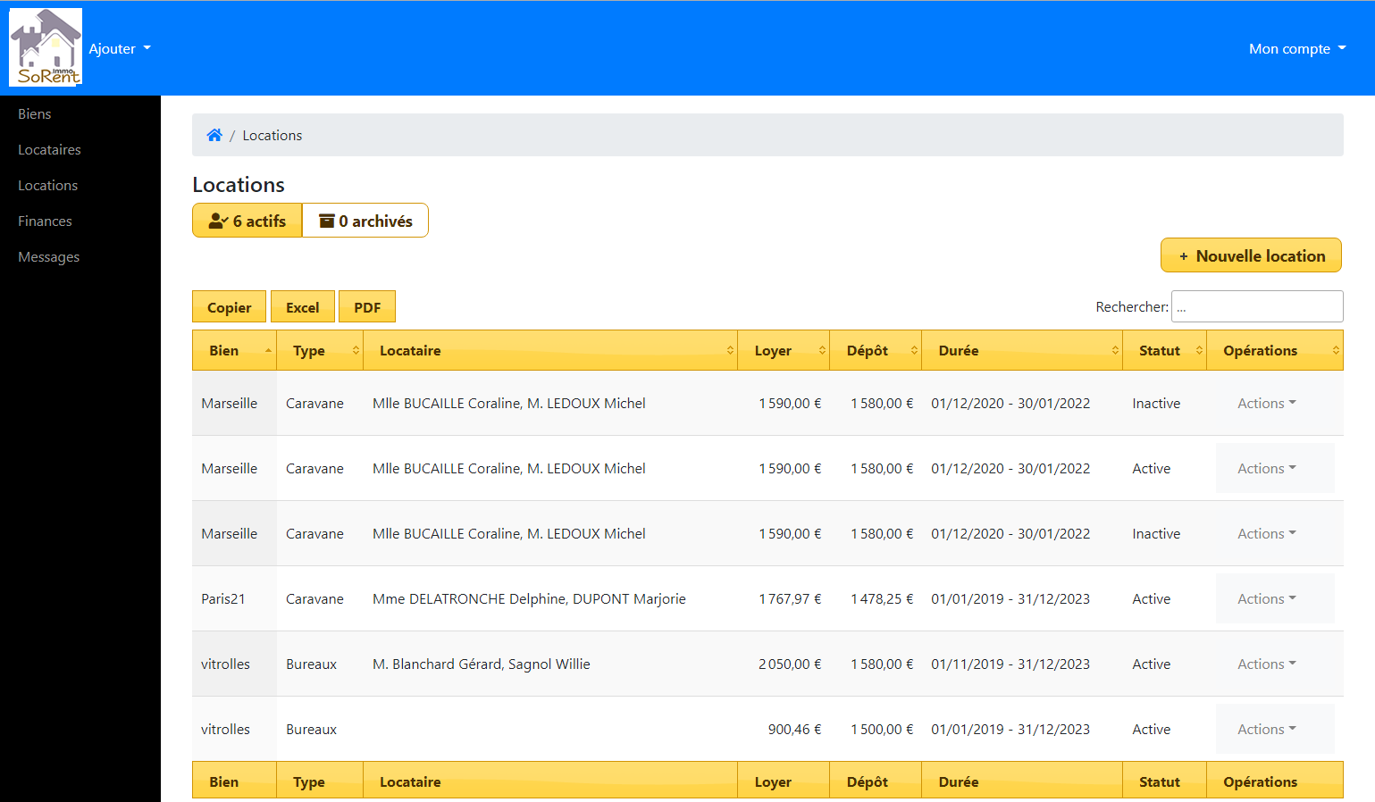Sort table by Bien column

click(x=234, y=350)
